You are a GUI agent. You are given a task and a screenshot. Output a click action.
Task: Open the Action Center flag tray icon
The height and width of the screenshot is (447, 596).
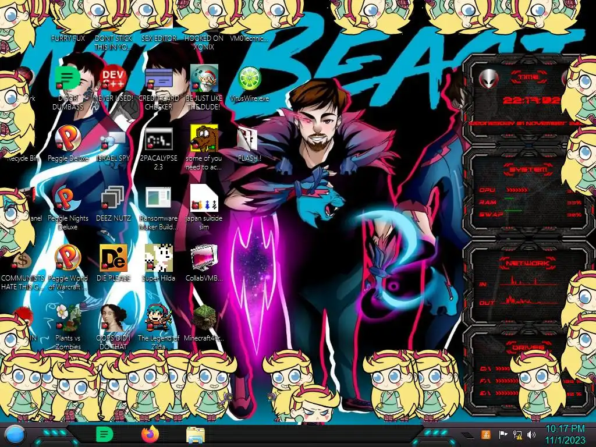[503, 434]
